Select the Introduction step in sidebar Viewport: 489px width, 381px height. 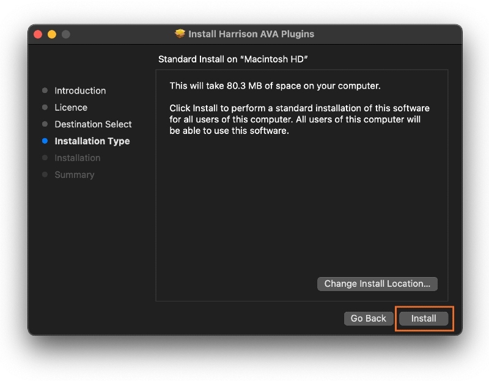coord(80,91)
